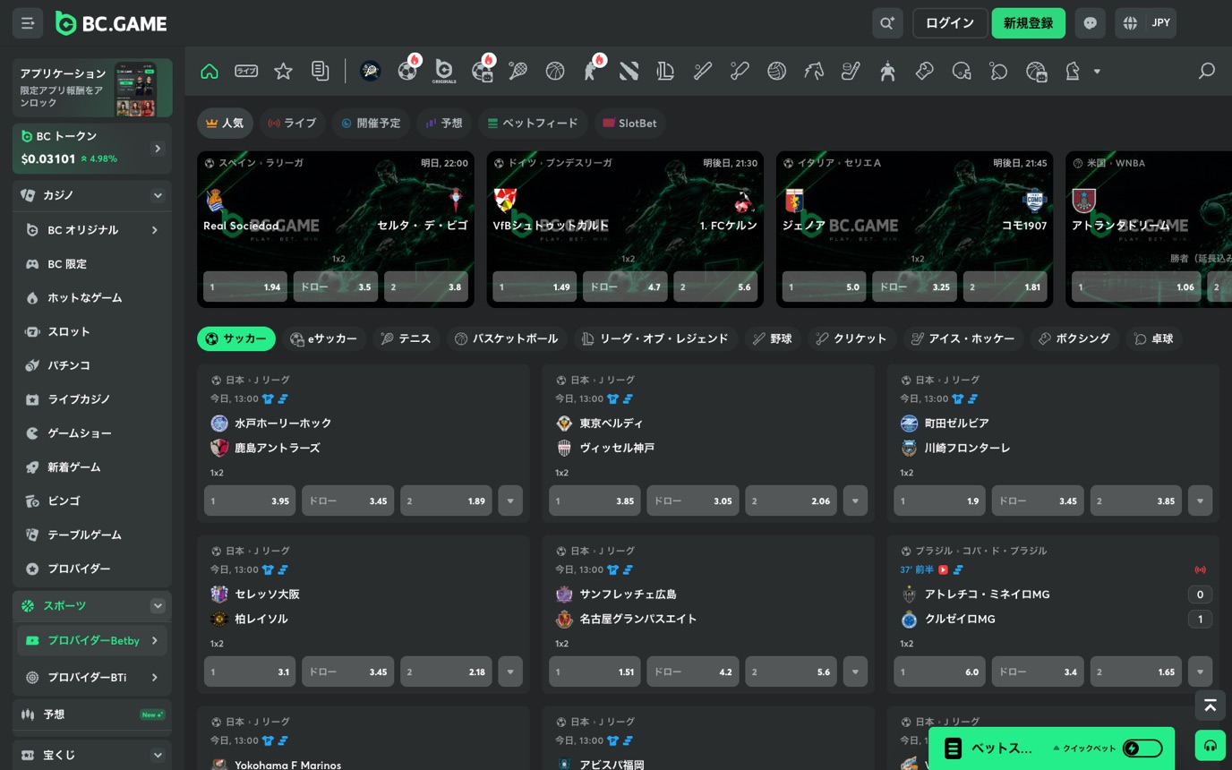Open the live toggle icon in sports bar
The height and width of the screenshot is (770, 1232).
(x=246, y=71)
